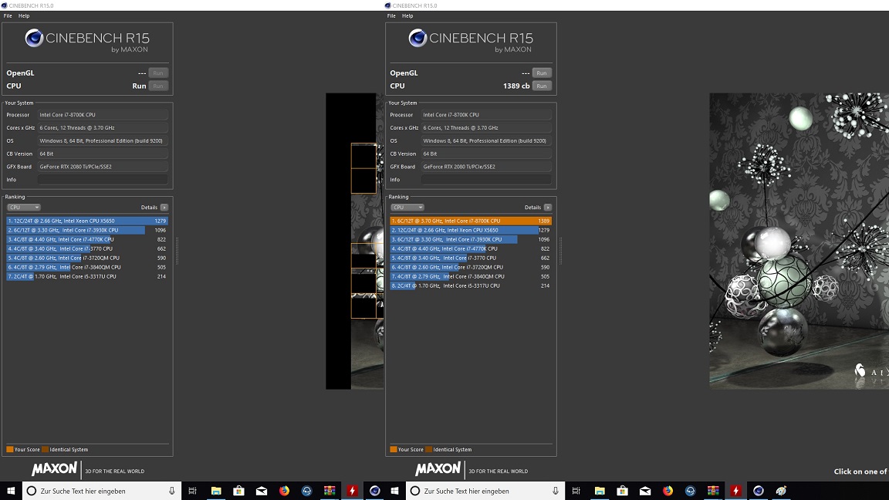Open Help menu in left Cinebench window
The width and height of the screenshot is (889, 500).
tap(24, 16)
